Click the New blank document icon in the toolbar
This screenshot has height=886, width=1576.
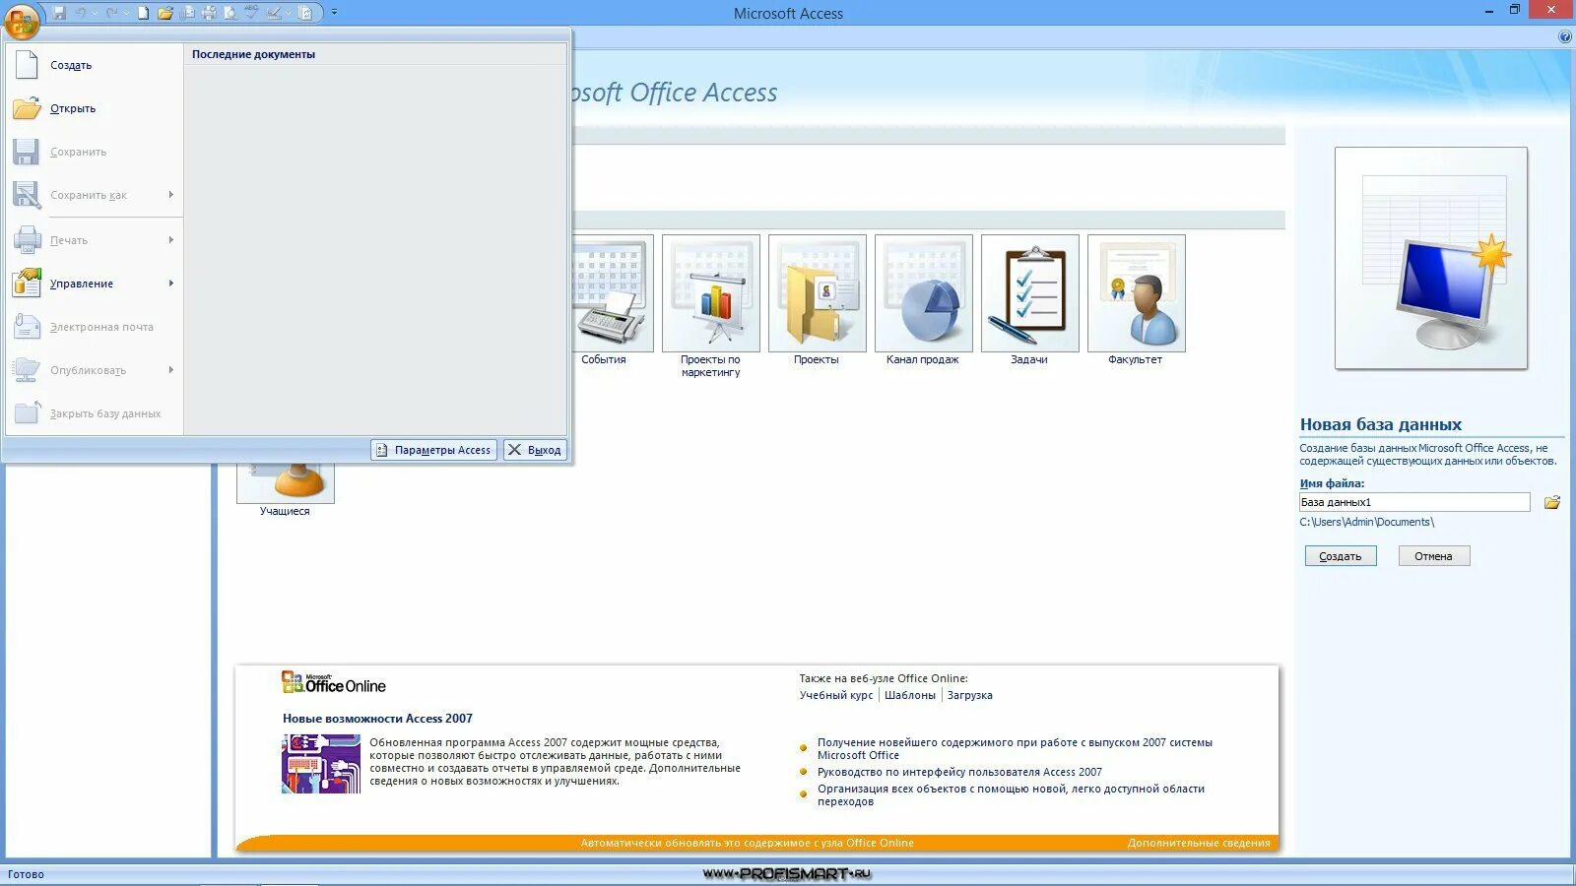pyautogui.click(x=143, y=13)
